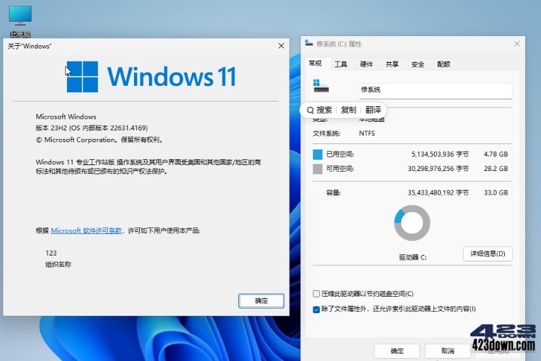541x361 pixels.
Task: Choose 复制 in the text popup
Action: point(348,110)
